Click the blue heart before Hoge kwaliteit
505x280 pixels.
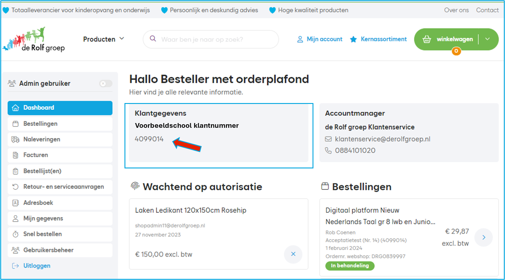pyautogui.click(x=273, y=10)
